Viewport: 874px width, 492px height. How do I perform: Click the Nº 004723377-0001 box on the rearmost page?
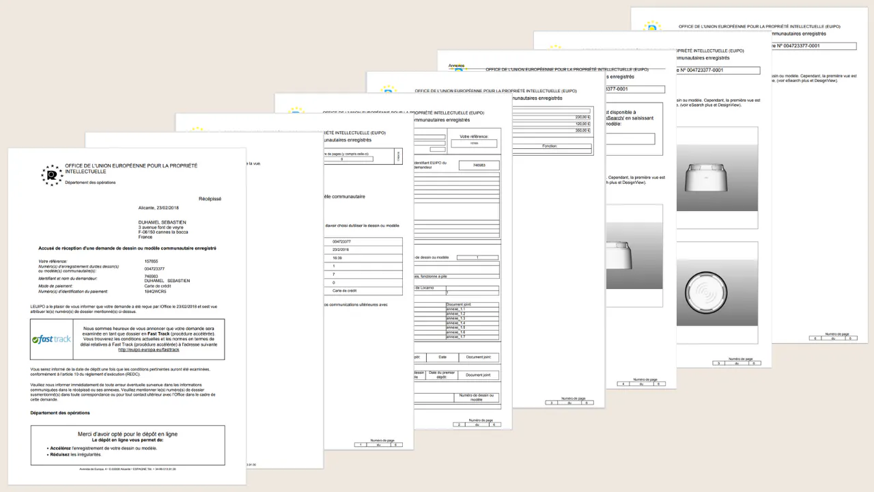tap(813, 46)
